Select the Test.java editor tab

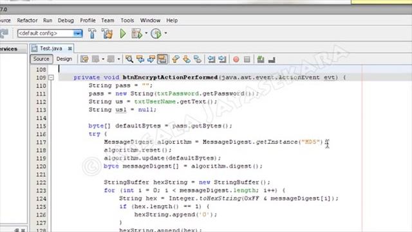coord(51,48)
